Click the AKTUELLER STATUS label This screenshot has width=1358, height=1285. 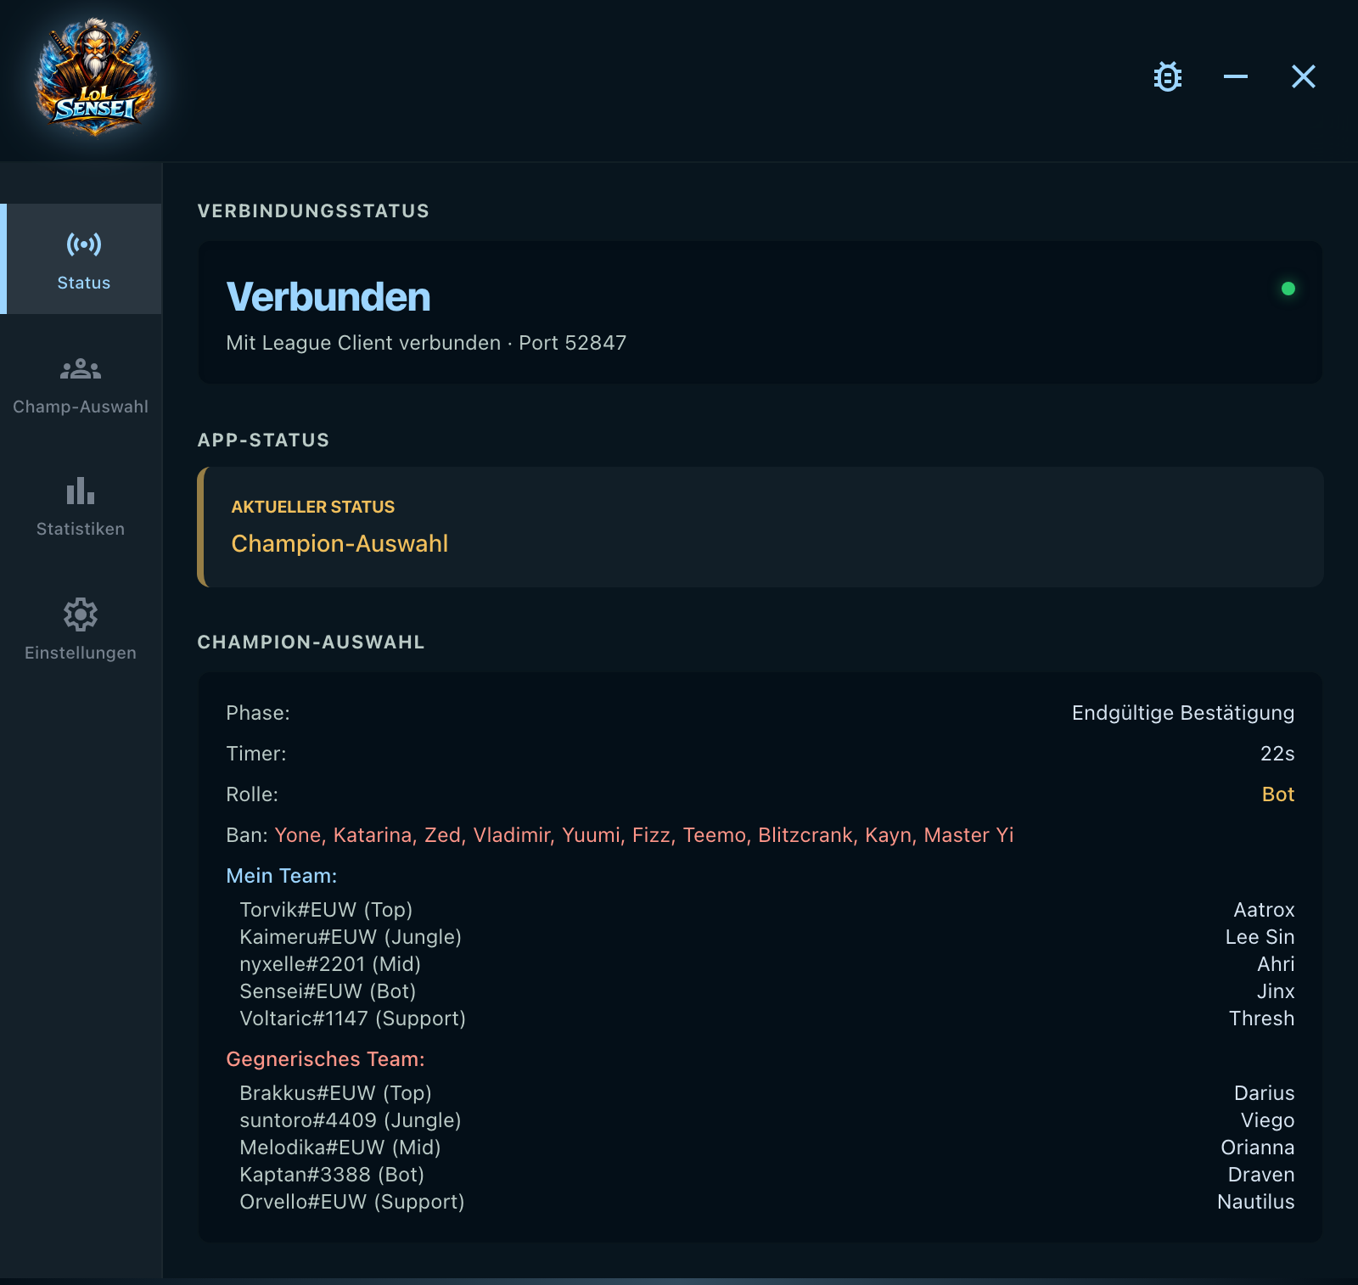click(x=312, y=507)
